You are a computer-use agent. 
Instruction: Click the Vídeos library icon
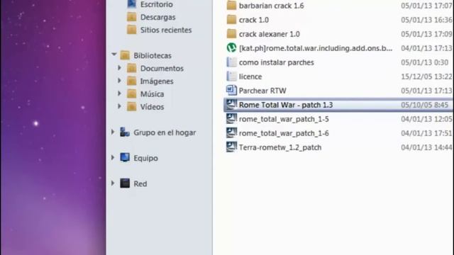[x=132, y=107]
